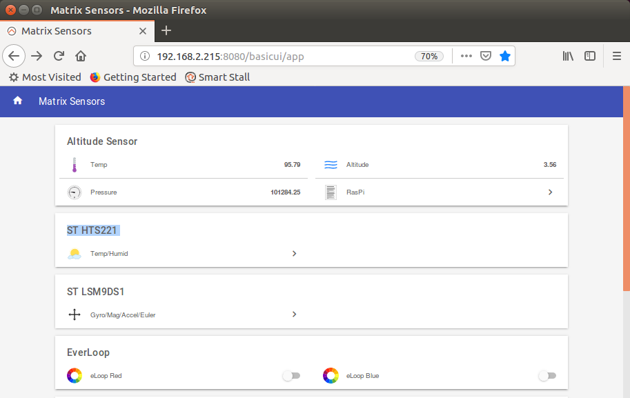Click the Altitude Sensor heading
The image size is (630, 398).
click(102, 141)
